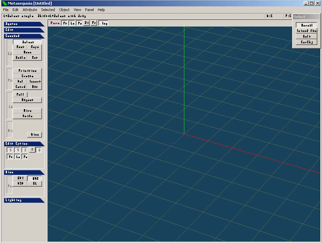
Task: Activate the Invert command
Action: (x=35, y=82)
